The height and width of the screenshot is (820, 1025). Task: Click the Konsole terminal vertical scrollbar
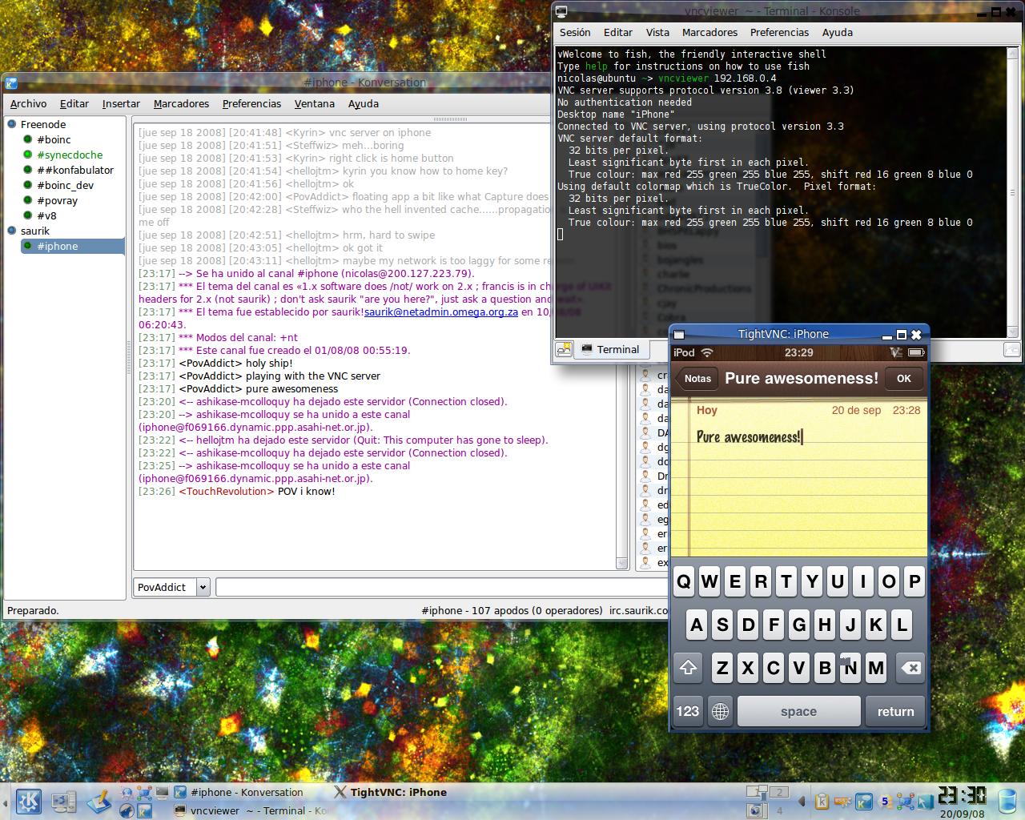(1012, 192)
